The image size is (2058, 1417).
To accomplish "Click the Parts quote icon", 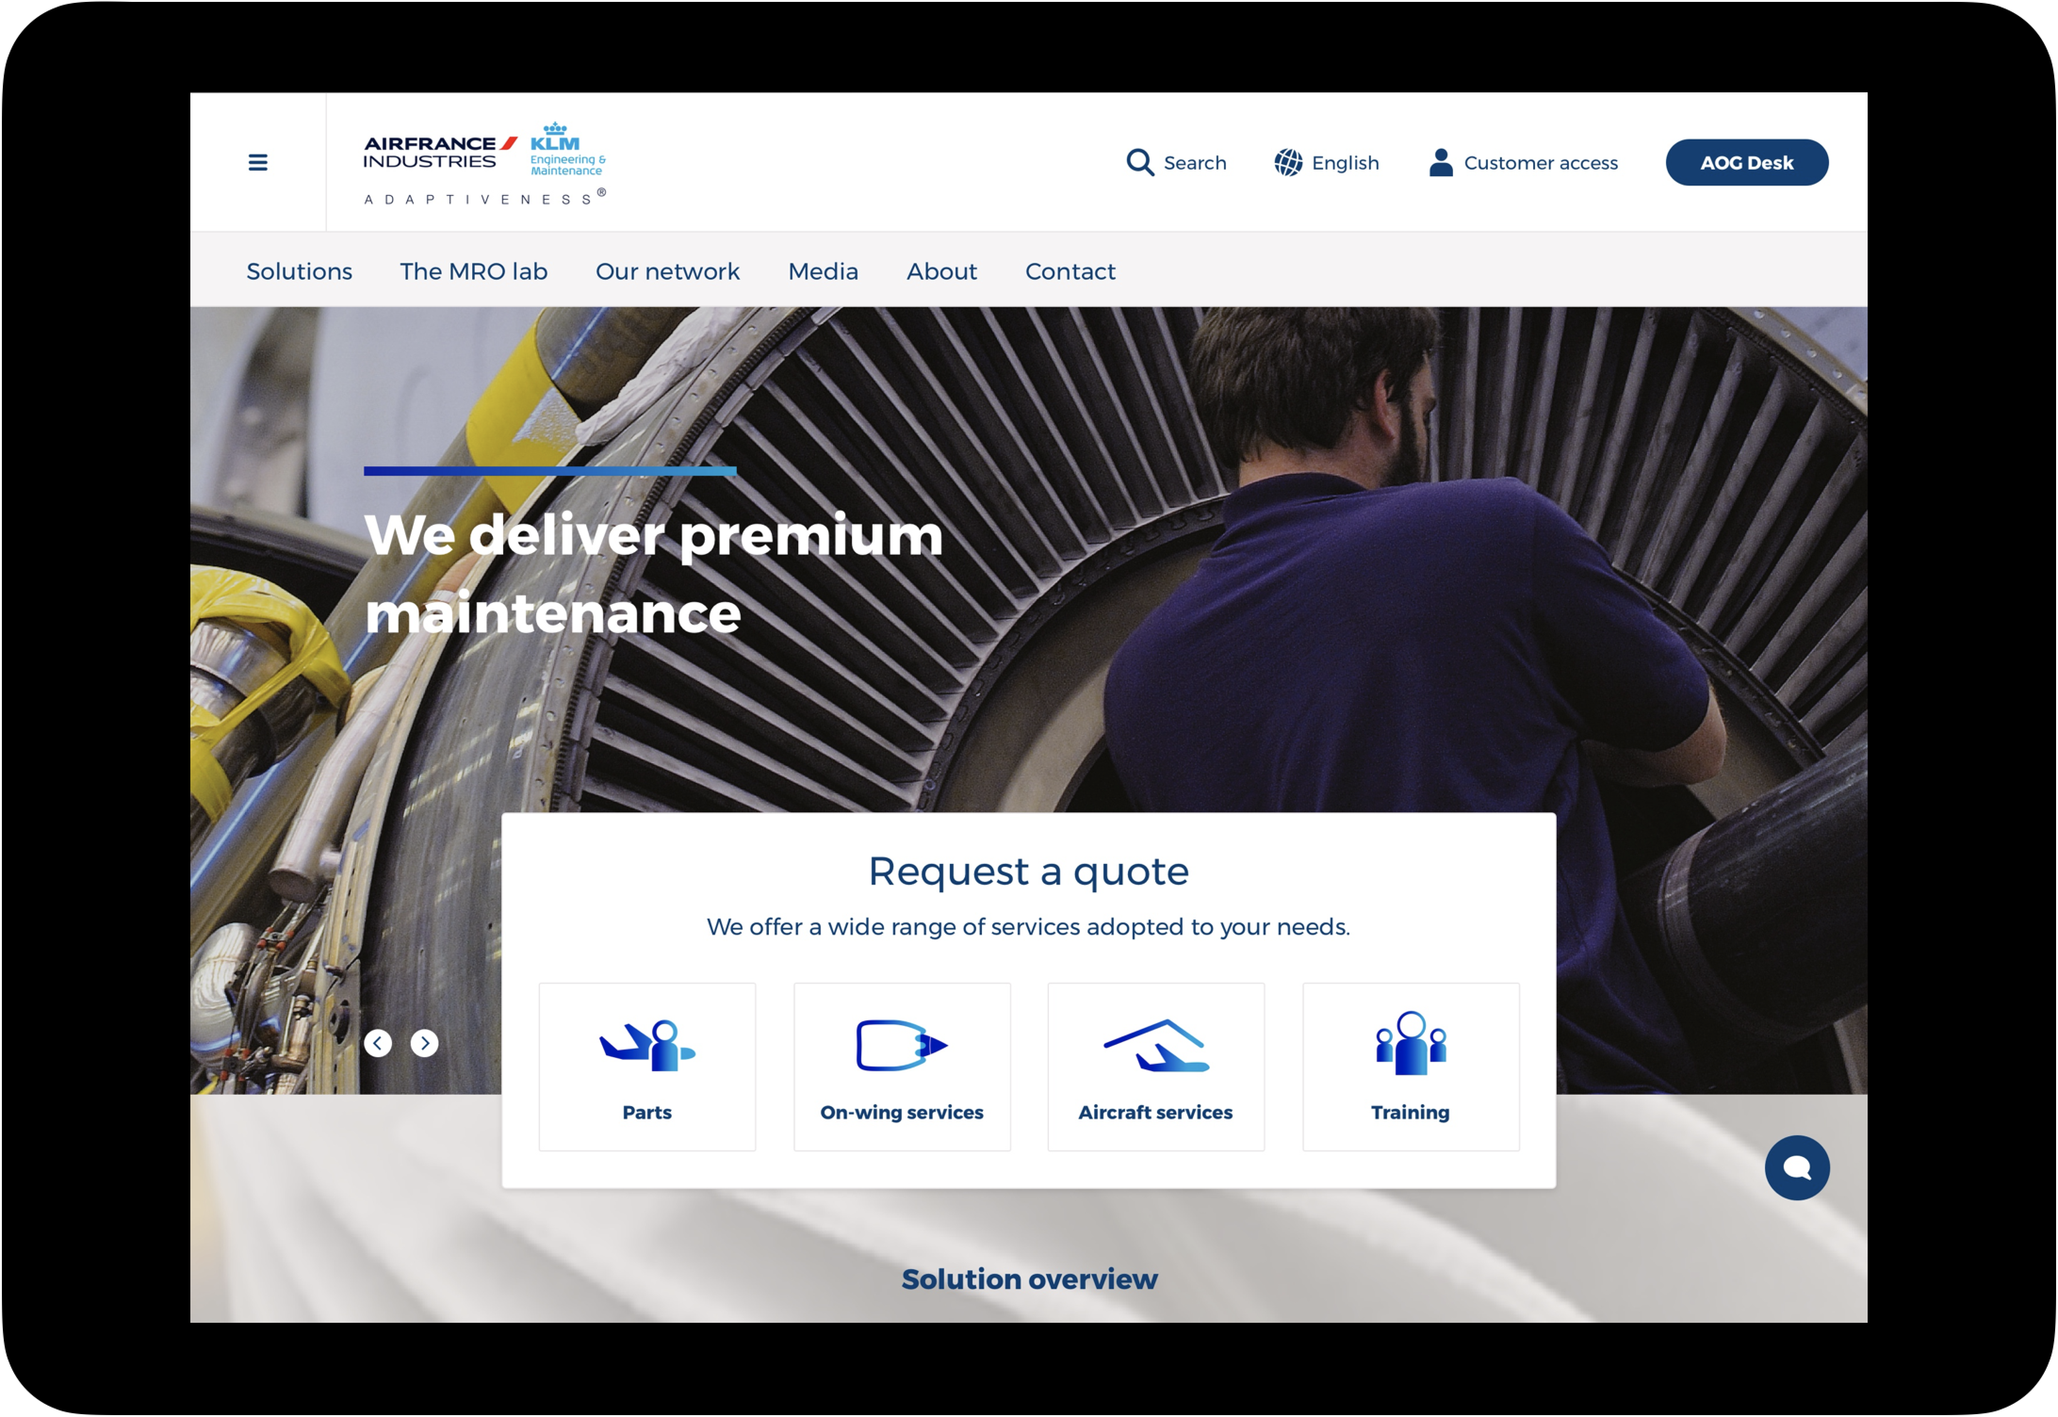I will tap(647, 1045).
